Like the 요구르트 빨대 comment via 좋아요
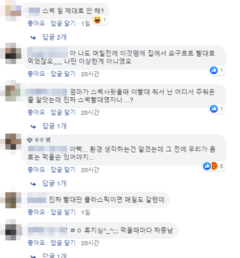 pos(36,74)
